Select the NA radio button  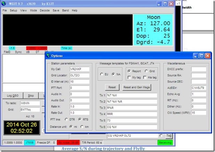tap(113, 74)
